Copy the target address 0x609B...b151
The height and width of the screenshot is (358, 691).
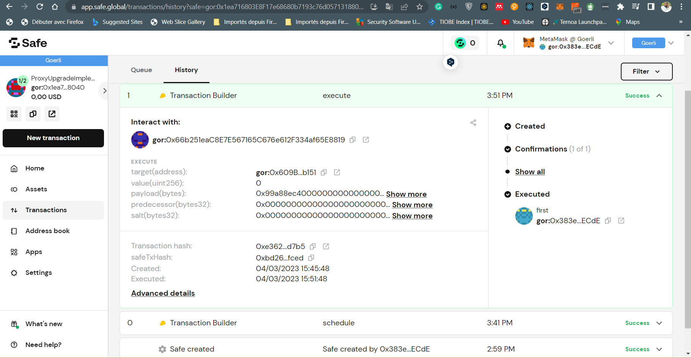(324, 172)
